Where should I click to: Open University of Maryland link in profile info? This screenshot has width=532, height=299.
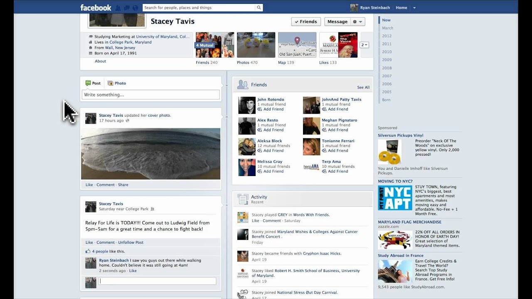(x=163, y=37)
